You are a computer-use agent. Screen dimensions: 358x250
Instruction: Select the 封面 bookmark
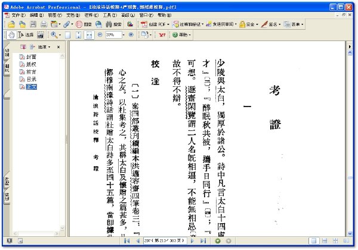[31, 57]
